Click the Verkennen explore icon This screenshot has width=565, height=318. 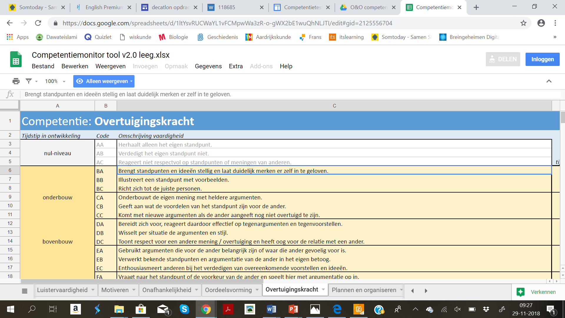[x=521, y=292]
